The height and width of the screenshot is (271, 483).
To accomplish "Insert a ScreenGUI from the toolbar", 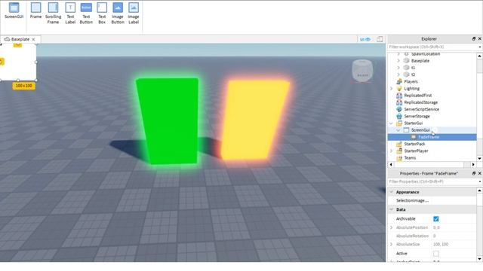I will (14, 11).
